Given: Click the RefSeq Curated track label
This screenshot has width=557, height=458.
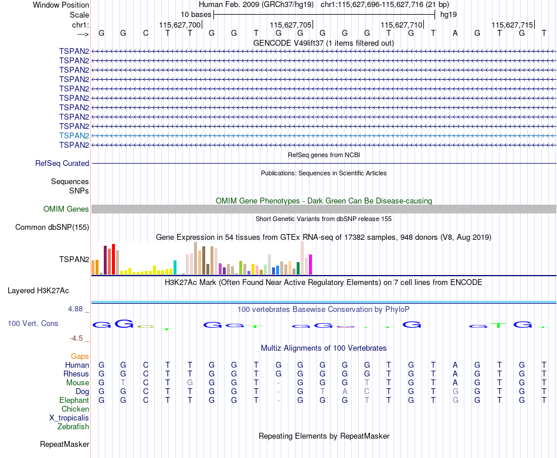Looking at the screenshot, I should [x=62, y=164].
